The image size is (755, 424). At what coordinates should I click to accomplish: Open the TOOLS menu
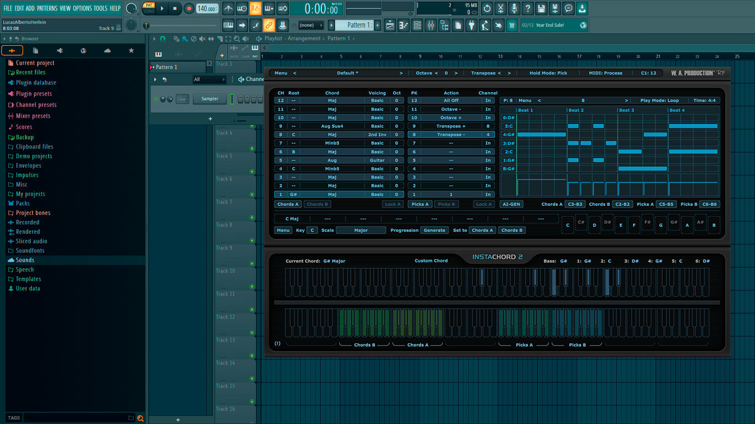point(100,8)
